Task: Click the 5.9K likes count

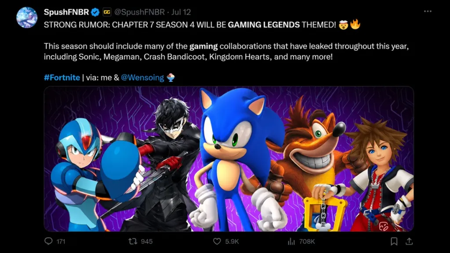Action: point(232,242)
